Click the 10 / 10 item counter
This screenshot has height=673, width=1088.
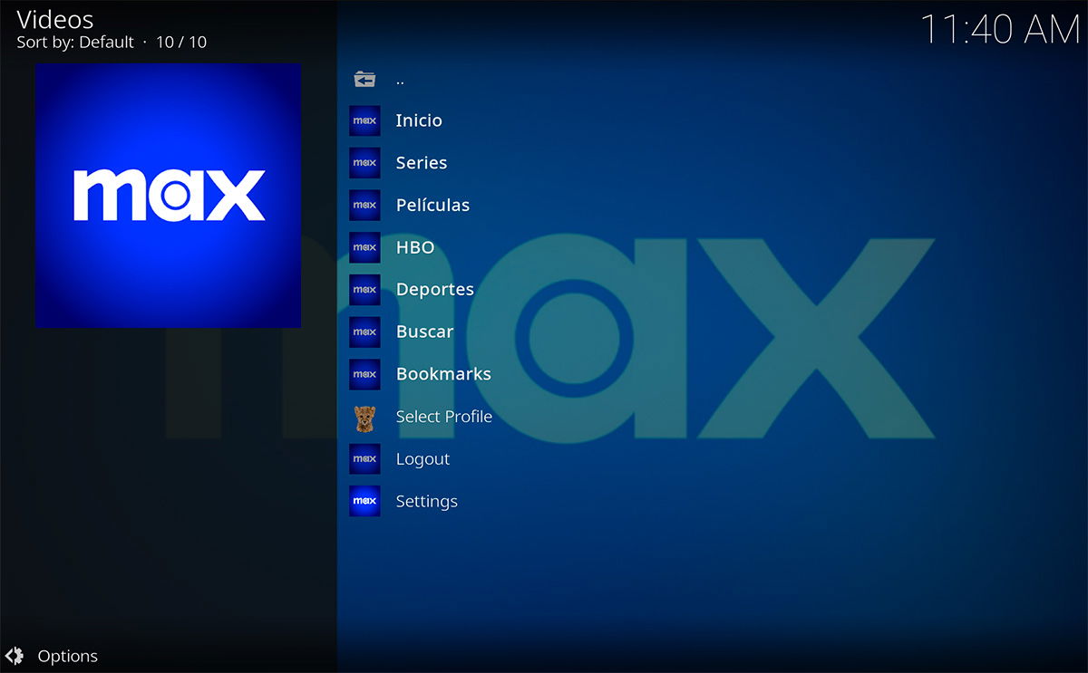(181, 43)
